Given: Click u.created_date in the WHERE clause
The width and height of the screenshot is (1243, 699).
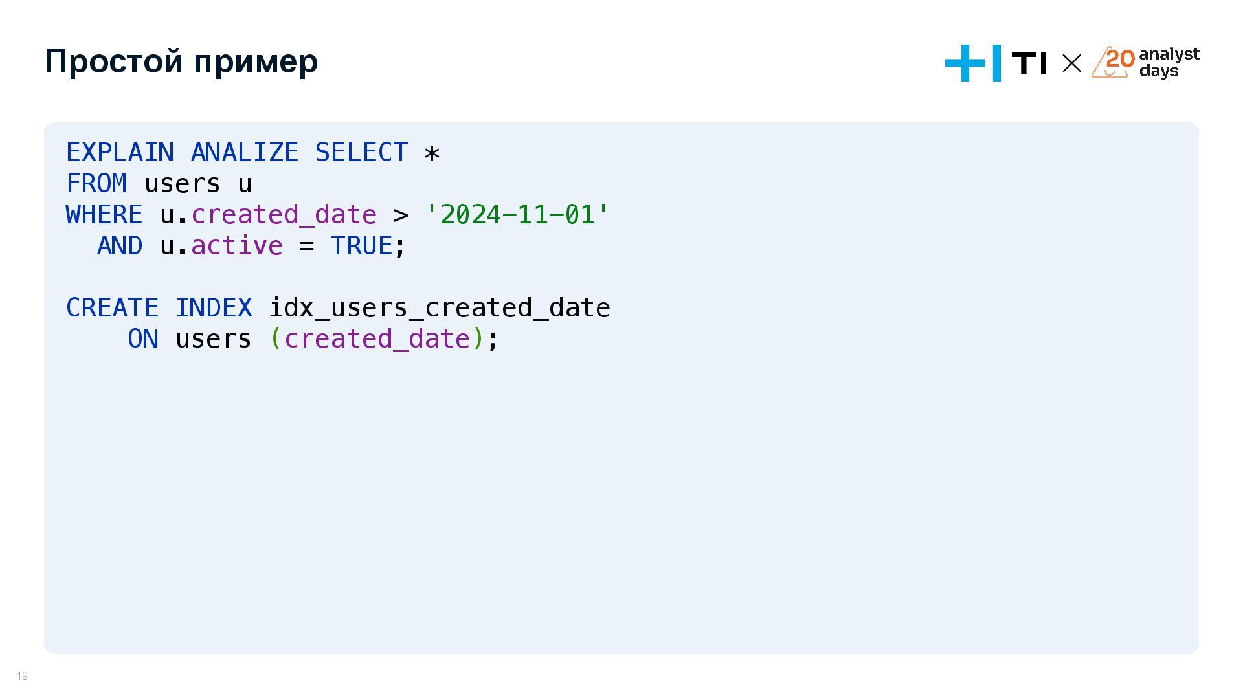Looking at the screenshot, I should coord(269,216).
